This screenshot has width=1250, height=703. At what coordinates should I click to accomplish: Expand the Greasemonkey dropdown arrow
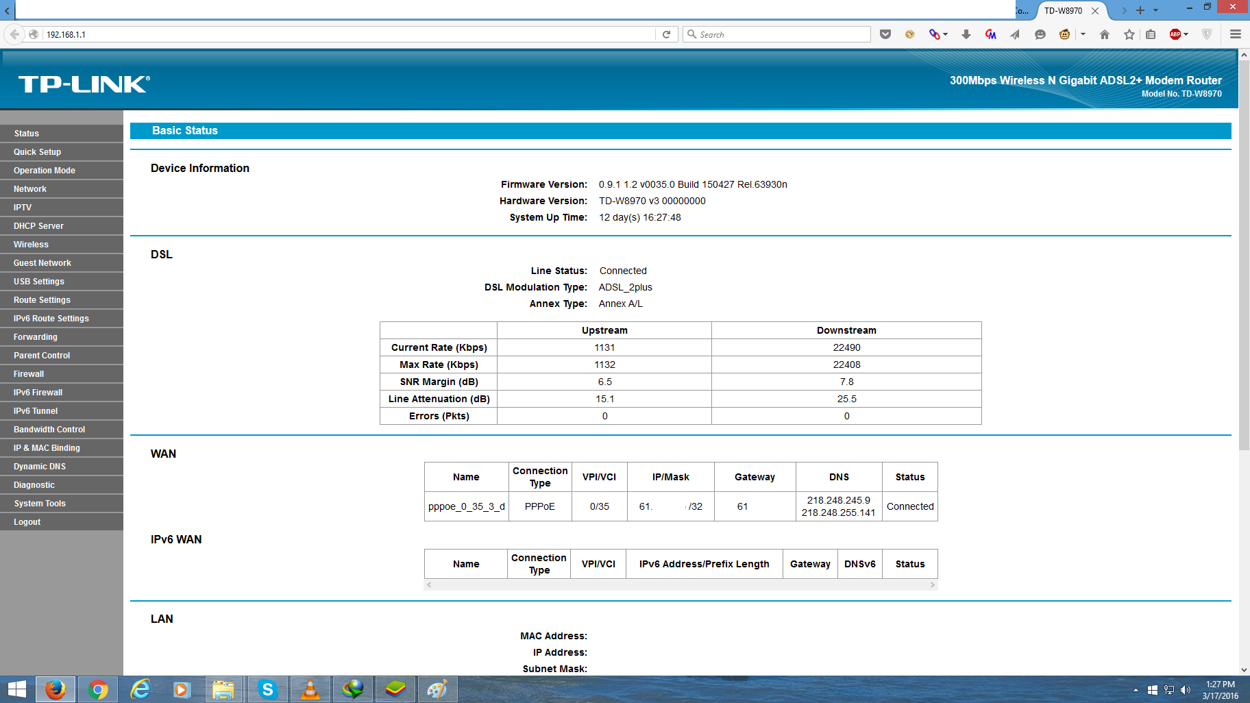click(x=1083, y=34)
